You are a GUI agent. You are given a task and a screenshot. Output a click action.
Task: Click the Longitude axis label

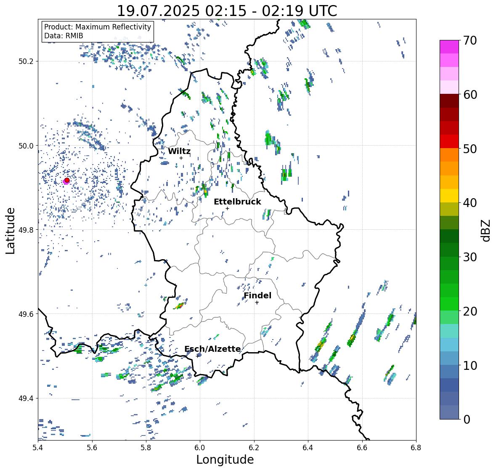coord(225,459)
